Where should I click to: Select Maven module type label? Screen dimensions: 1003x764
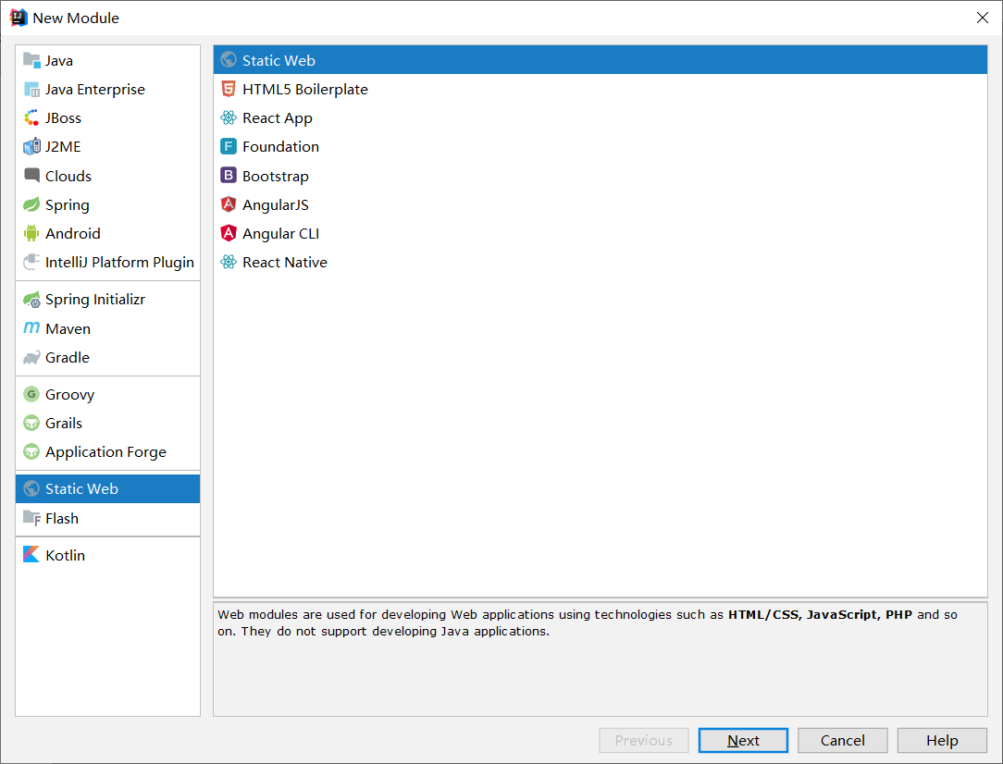pos(68,328)
